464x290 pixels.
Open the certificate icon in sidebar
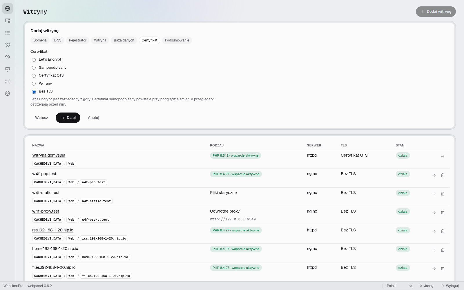(8, 21)
